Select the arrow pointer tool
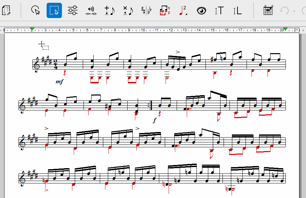The width and height of the screenshot is (306, 198). click(36, 11)
